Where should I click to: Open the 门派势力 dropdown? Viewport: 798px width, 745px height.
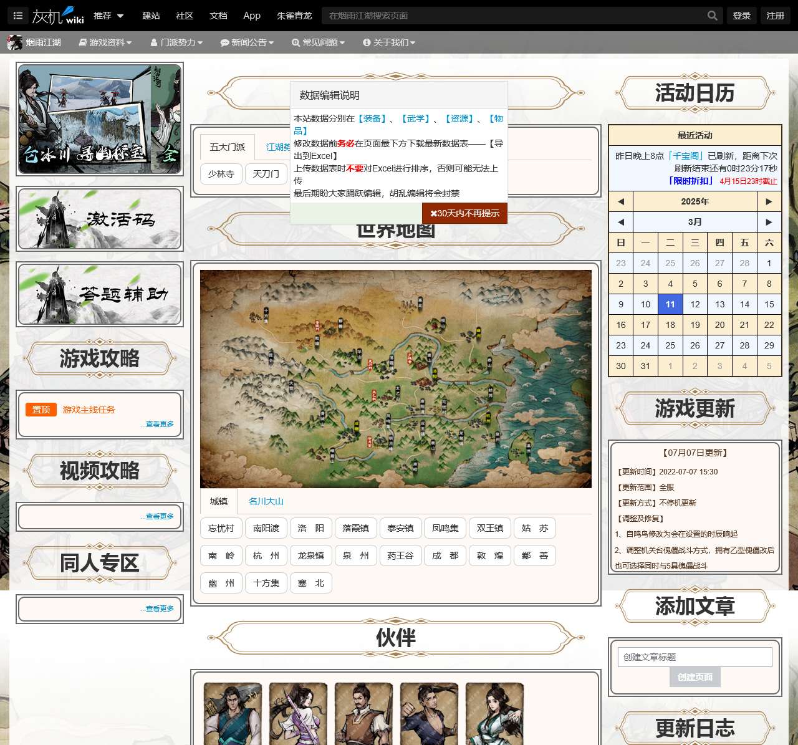pyautogui.click(x=176, y=42)
